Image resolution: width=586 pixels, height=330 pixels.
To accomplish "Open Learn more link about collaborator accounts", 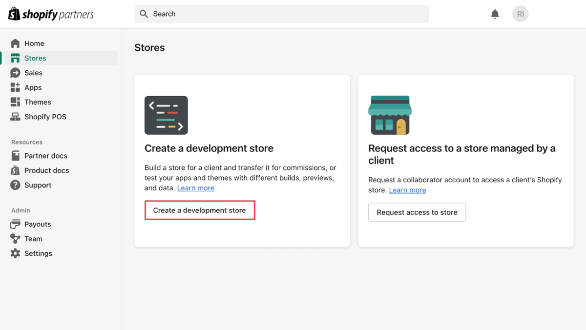I will click(x=407, y=190).
